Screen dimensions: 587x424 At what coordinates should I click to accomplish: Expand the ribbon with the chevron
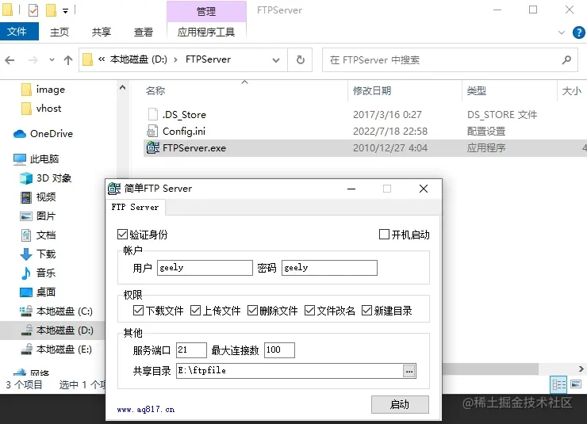point(561,32)
